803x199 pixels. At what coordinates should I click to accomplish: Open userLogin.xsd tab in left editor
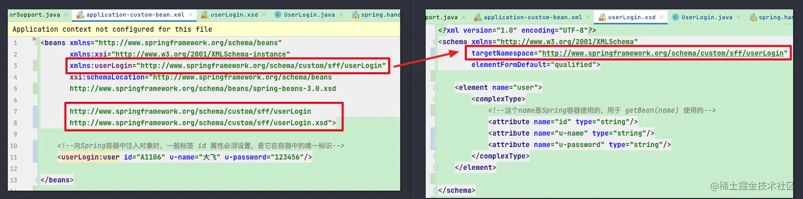pos(234,15)
